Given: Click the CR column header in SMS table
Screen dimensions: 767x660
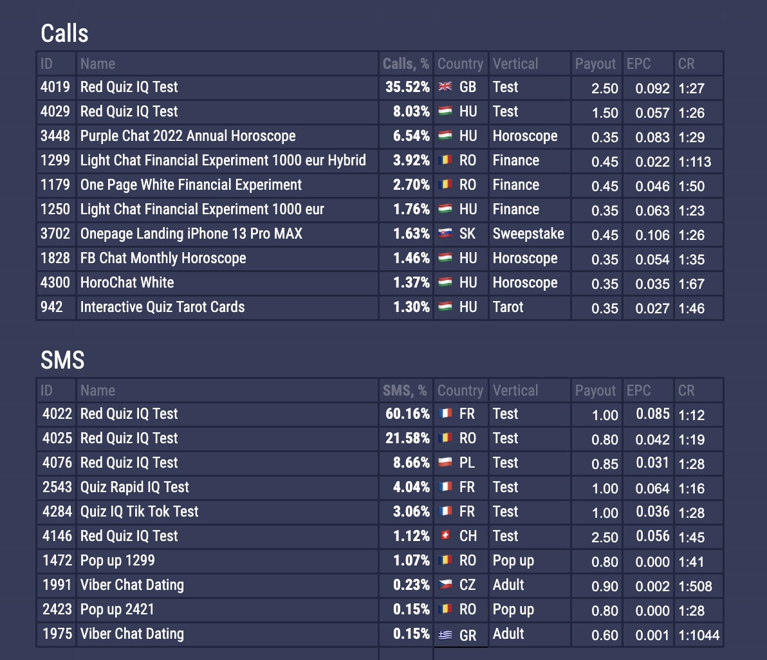Looking at the screenshot, I should tap(686, 390).
